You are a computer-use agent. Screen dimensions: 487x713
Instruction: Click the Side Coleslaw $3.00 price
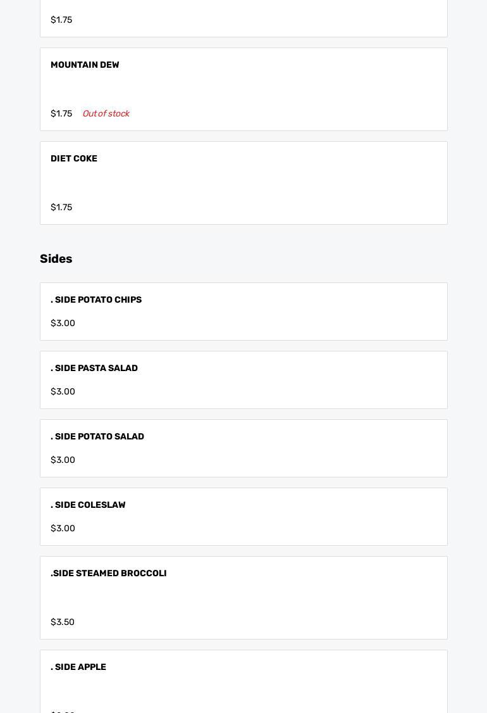63,528
